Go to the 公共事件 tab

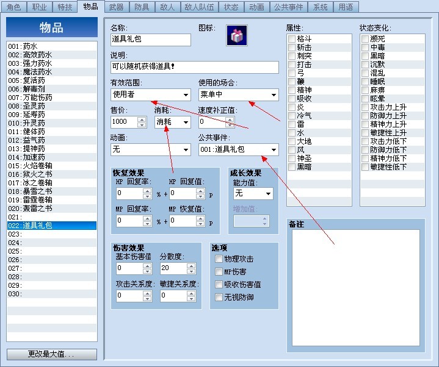pyautogui.click(x=289, y=7)
